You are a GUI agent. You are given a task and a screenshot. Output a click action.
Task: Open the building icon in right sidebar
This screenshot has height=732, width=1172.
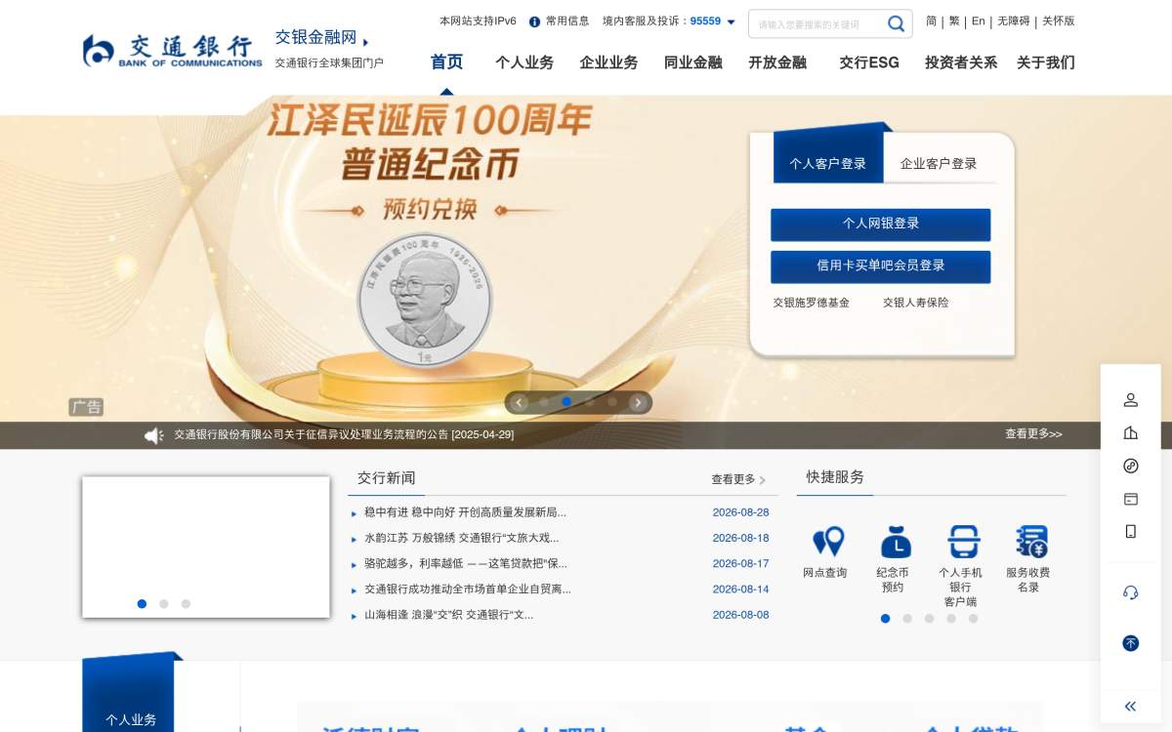pyautogui.click(x=1130, y=432)
